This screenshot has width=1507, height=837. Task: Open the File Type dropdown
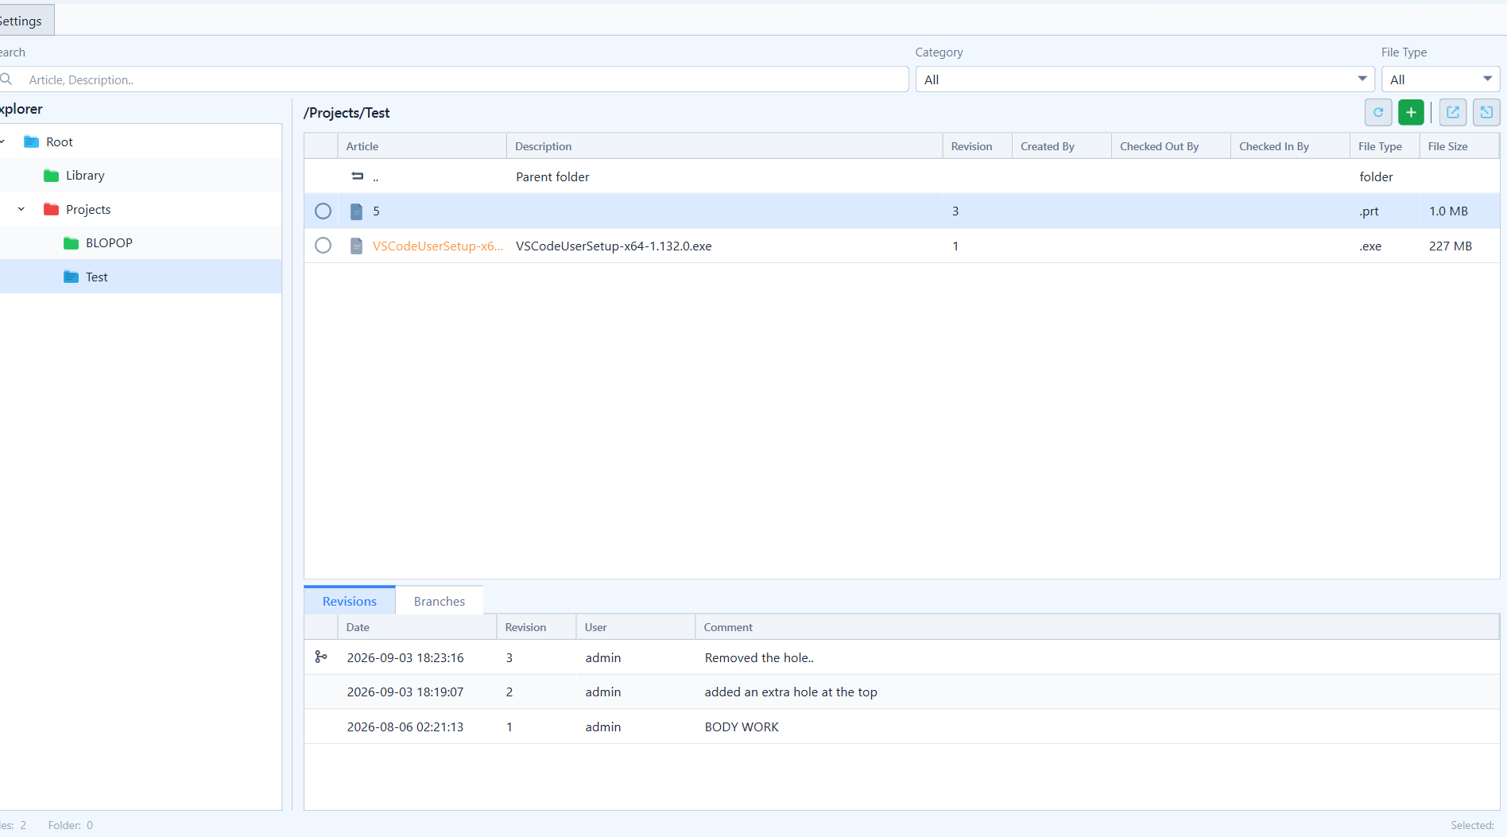click(x=1440, y=79)
